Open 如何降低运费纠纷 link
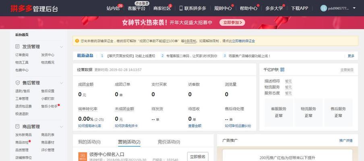This screenshot has width=364, height=161. pos(238,126)
